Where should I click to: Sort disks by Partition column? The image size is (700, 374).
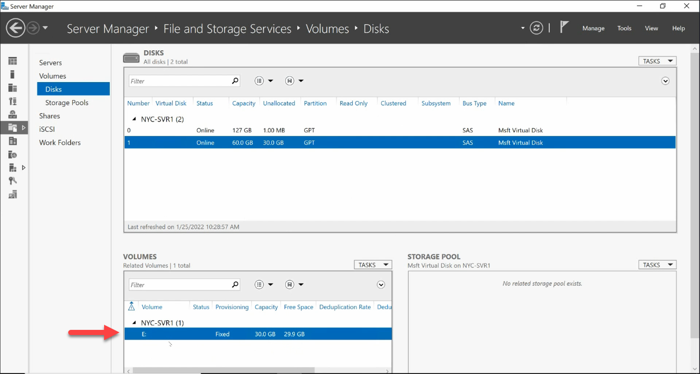(315, 103)
